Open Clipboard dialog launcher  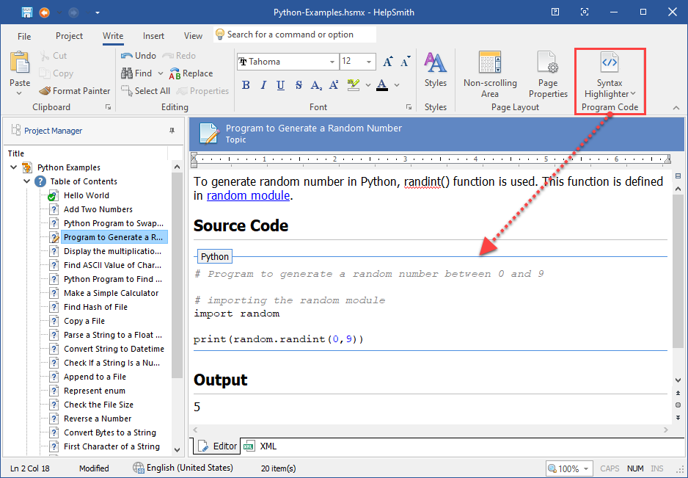[108, 107]
